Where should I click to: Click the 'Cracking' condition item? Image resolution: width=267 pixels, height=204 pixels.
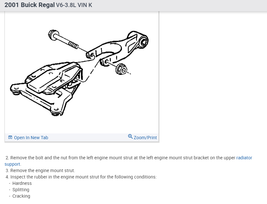pyautogui.click(x=21, y=196)
